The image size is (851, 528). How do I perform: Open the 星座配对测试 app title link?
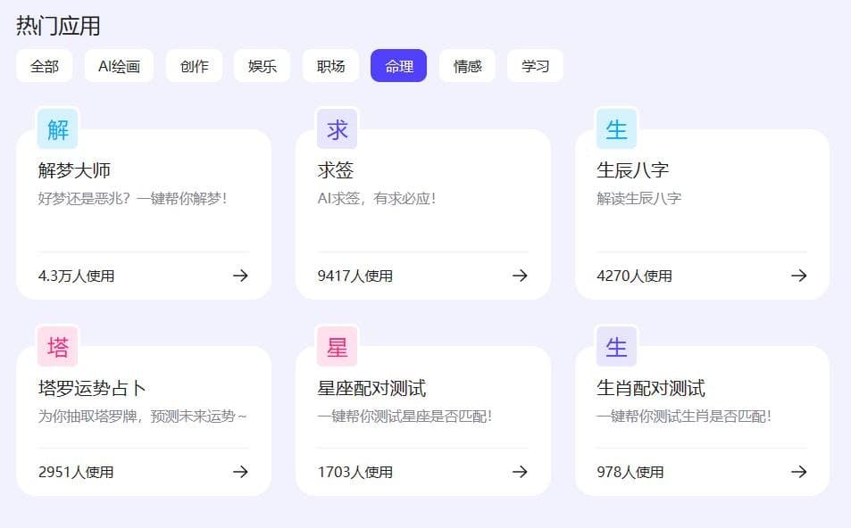coord(372,388)
